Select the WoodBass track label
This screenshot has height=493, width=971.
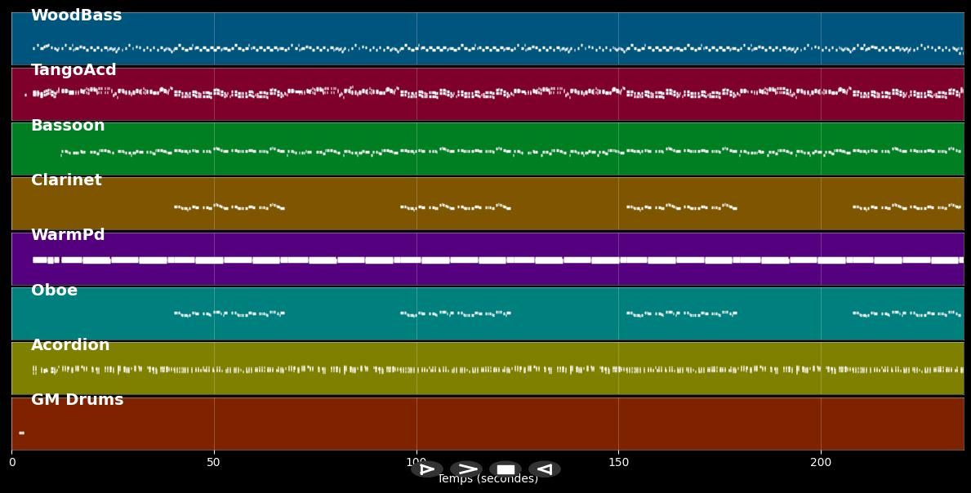tap(76, 16)
